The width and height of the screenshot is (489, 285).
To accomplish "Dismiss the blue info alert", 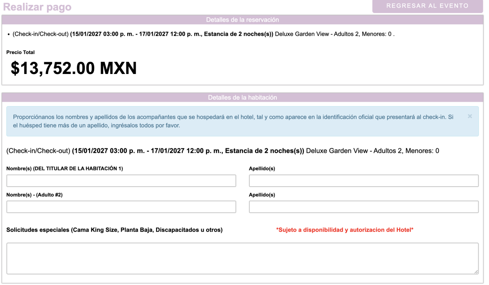I will point(470,116).
